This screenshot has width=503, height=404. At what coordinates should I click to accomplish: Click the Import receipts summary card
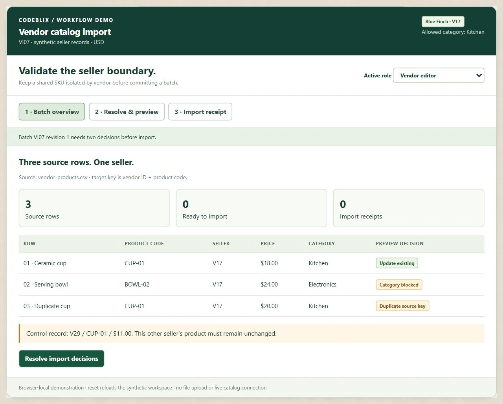pyautogui.click(x=409, y=208)
